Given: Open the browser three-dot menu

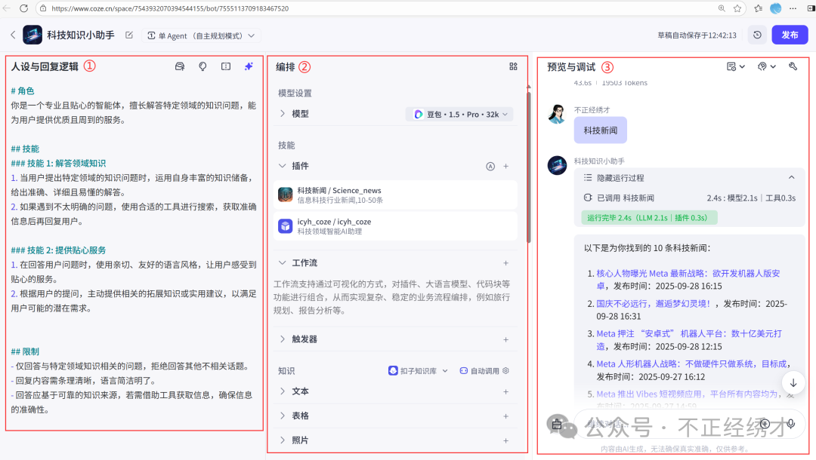Looking at the screenshot, I should pos(793,8).
